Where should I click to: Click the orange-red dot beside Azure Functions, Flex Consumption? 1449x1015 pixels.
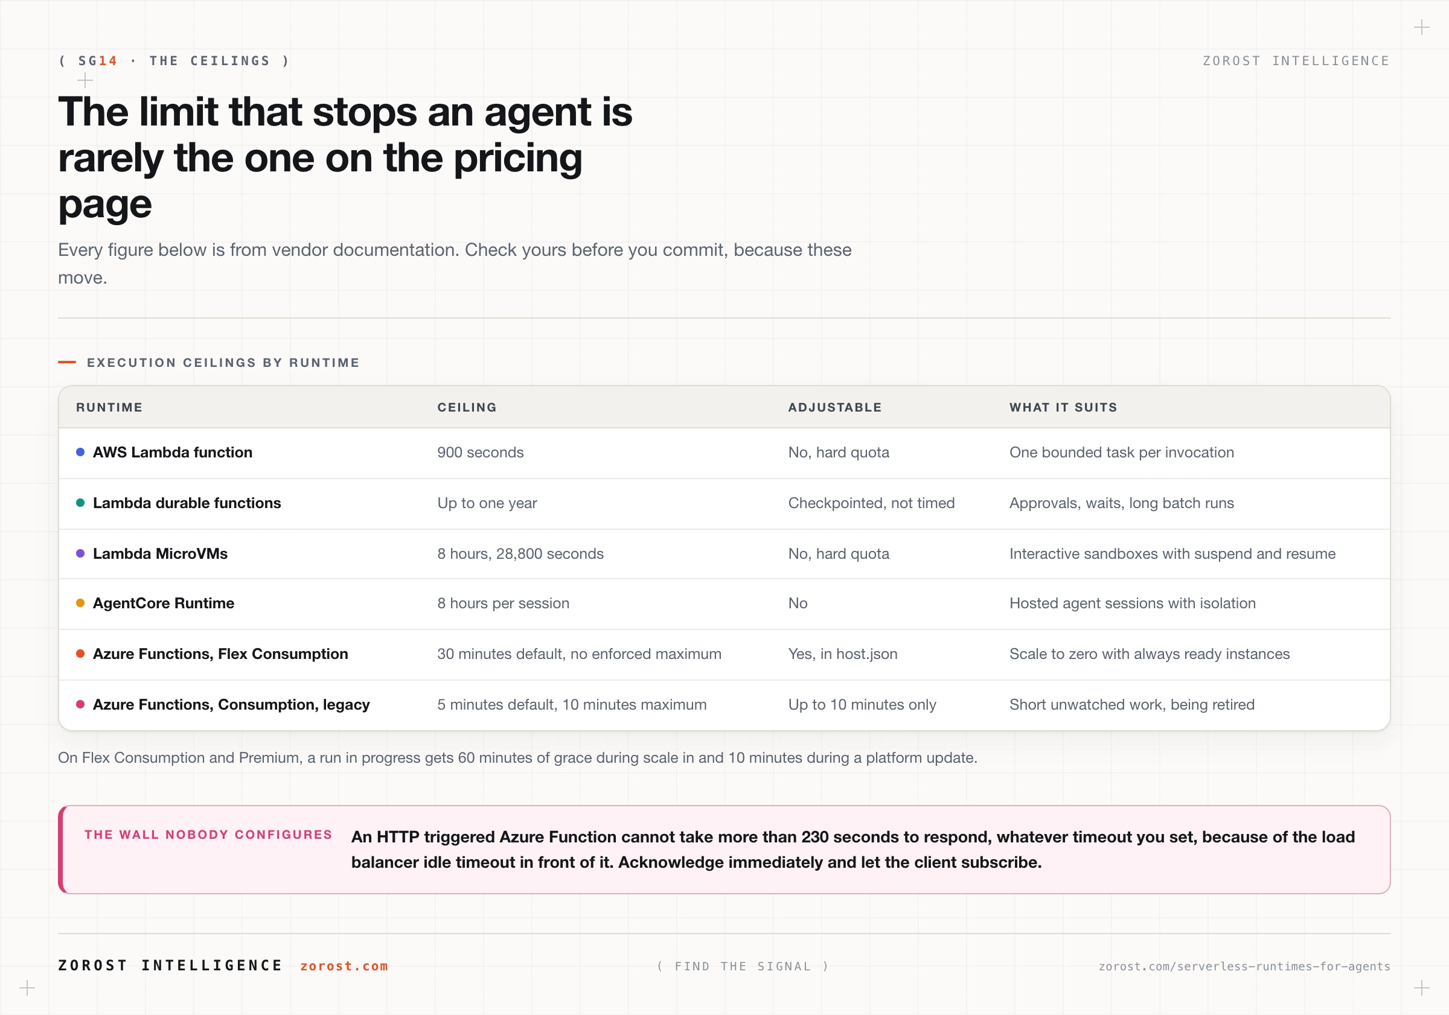(x=80, y=654)
